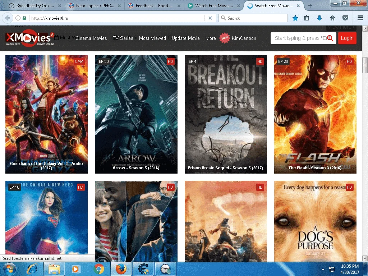This screenshot has height=276, width=368.
Task: Open TV Series menu item
Action: tap(123, 38)
